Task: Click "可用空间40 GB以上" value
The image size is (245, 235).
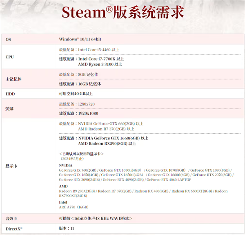Action: [x=76, y=94]
